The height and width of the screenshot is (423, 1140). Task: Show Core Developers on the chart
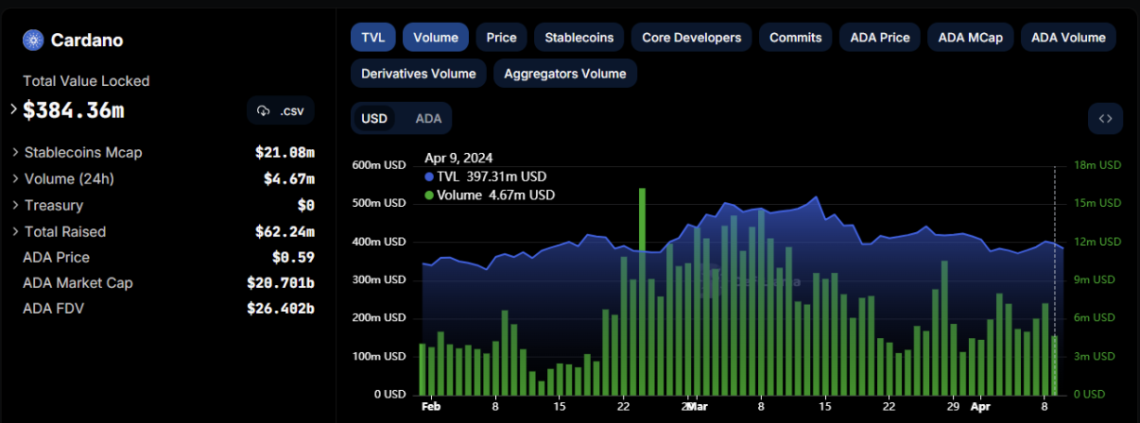coord(691,38)
